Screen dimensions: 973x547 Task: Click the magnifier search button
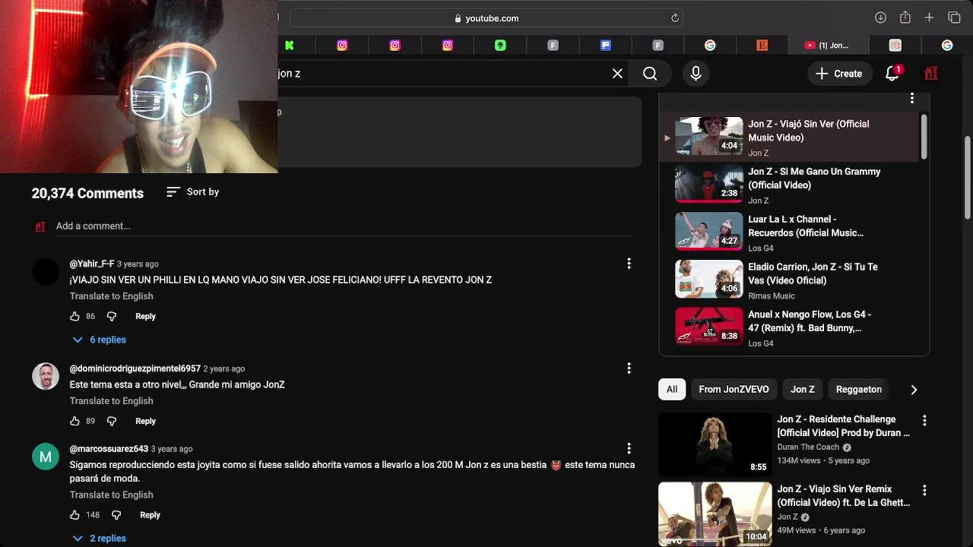650,74
